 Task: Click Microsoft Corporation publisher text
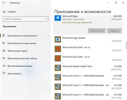[x=73, y=19]
